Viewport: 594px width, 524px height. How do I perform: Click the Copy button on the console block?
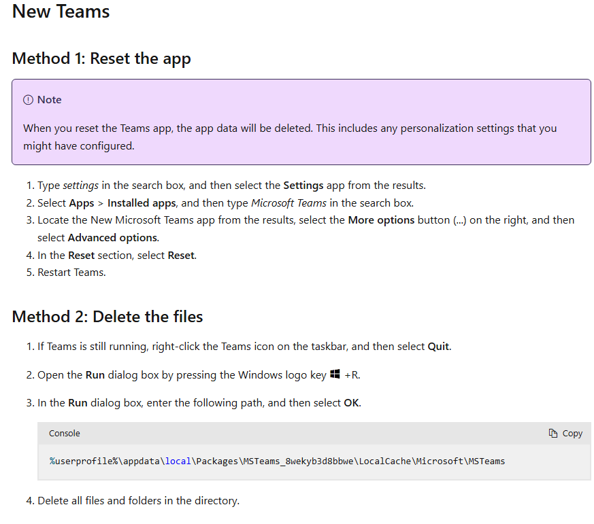565,433
